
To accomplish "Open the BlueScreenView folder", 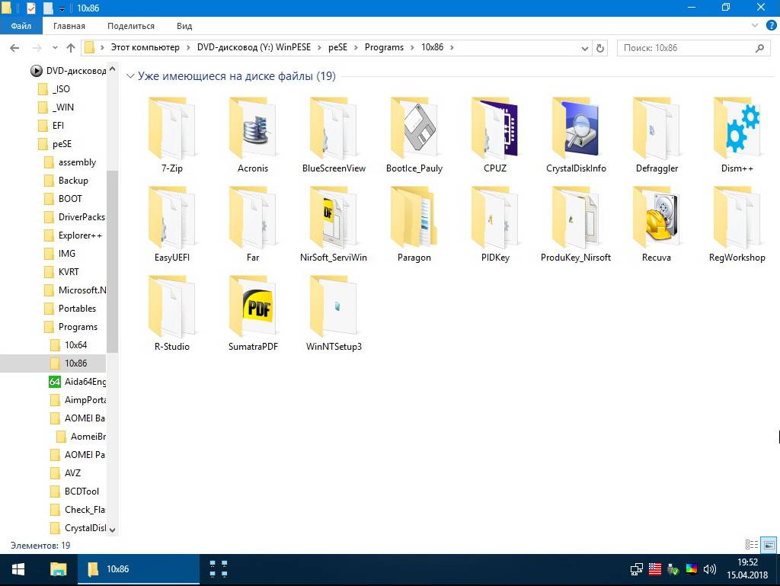I will [334, 135].
